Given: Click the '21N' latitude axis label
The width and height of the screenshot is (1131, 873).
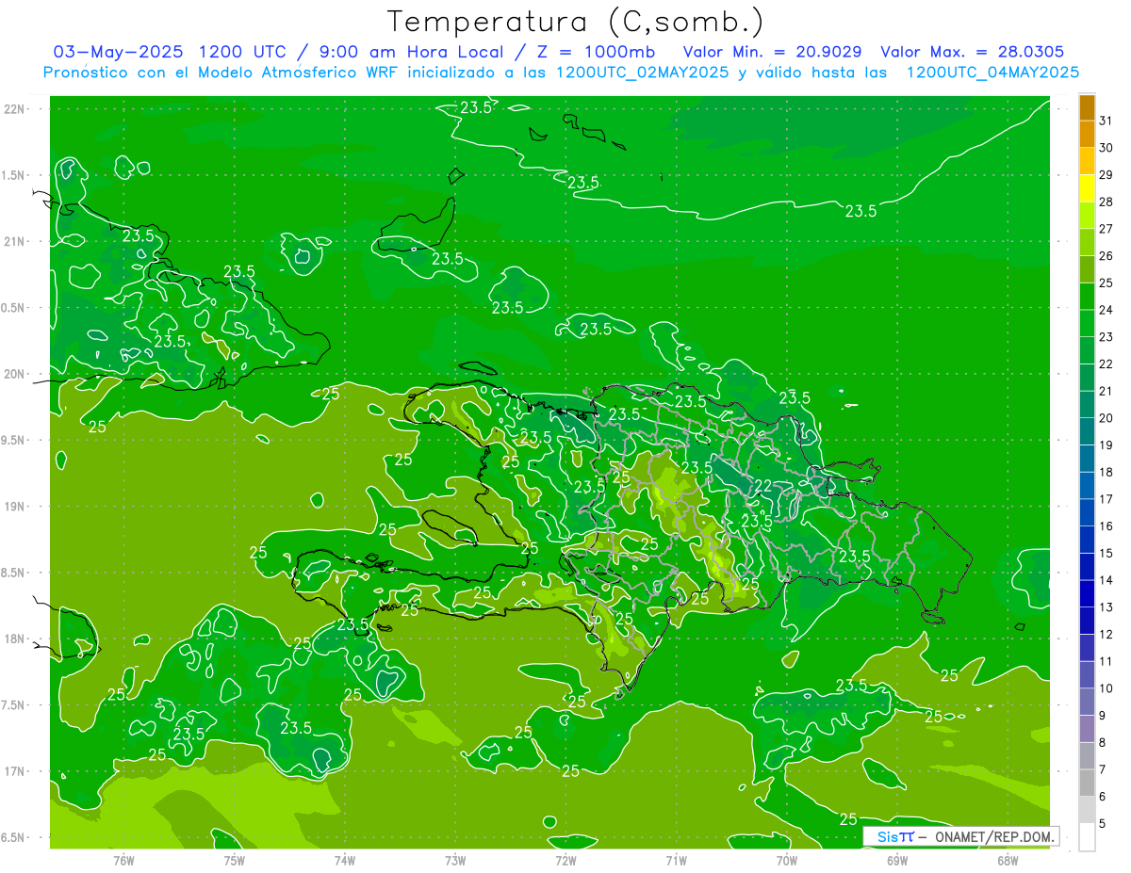Looking at the screenshot, I should coord(14,241).
